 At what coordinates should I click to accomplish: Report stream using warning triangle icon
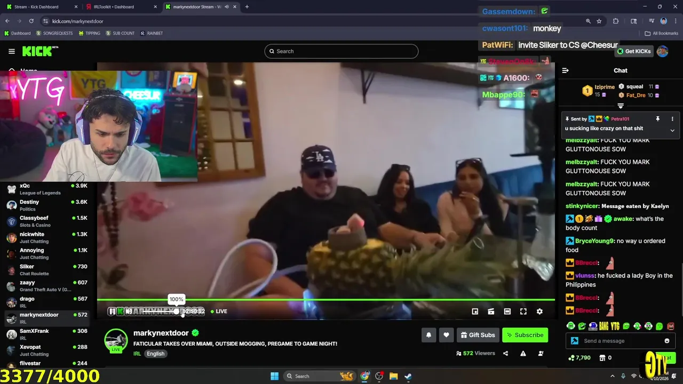tap(523, 353)
